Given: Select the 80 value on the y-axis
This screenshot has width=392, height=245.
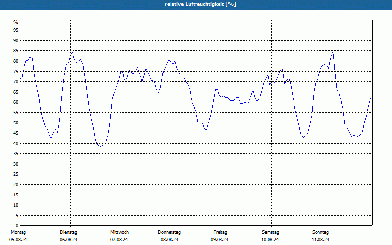Looking at the screenshot, I should (16, 61).
